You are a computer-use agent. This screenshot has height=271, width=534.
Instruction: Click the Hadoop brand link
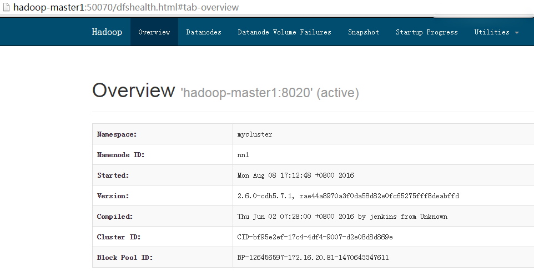tap(107, 32)
